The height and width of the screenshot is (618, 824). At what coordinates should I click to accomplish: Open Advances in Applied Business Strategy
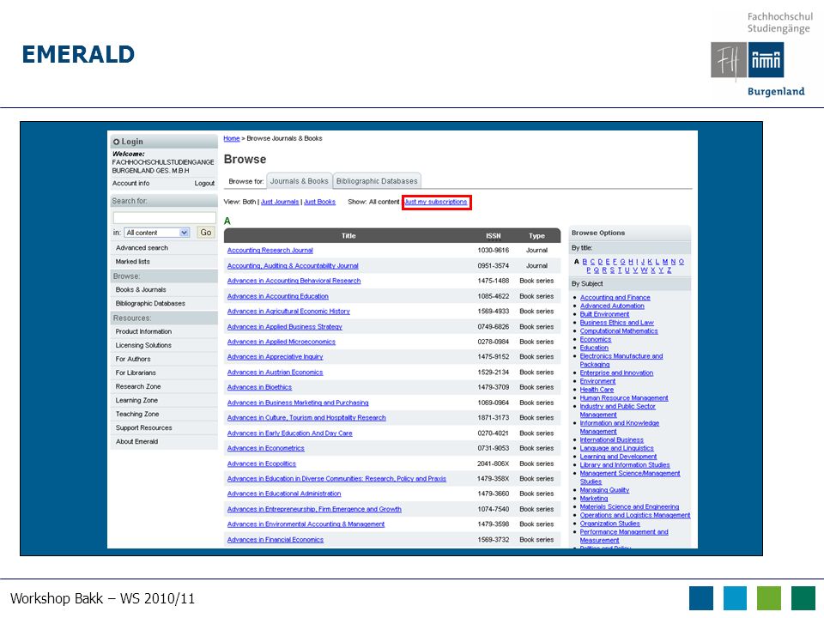(x=284, y=327)
